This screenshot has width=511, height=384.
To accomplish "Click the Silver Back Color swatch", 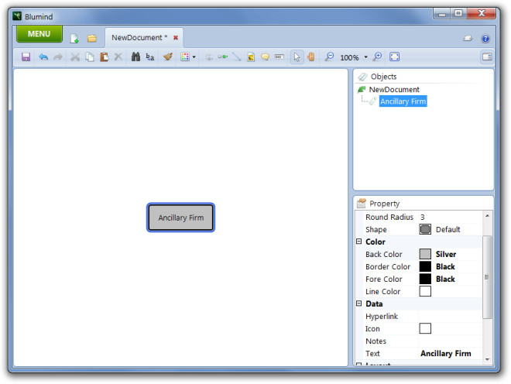I will [425, 254].
